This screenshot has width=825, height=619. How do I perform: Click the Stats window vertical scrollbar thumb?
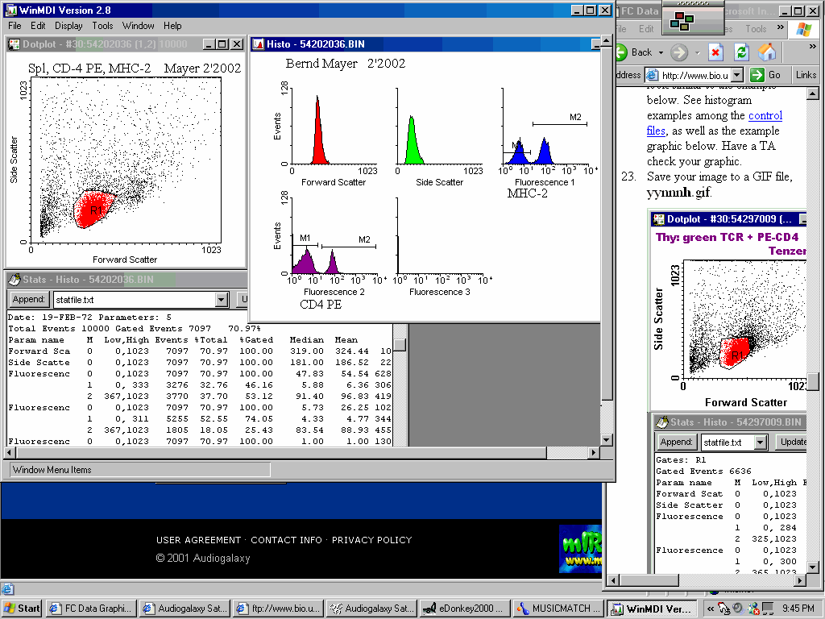click(400, 343)
